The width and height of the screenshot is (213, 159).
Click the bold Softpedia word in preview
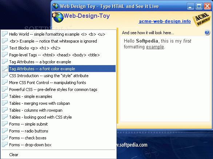[x=147, y=41]
